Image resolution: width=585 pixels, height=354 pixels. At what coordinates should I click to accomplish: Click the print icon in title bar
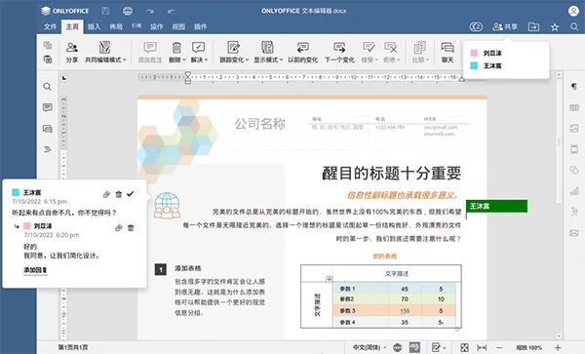point(128,11)
